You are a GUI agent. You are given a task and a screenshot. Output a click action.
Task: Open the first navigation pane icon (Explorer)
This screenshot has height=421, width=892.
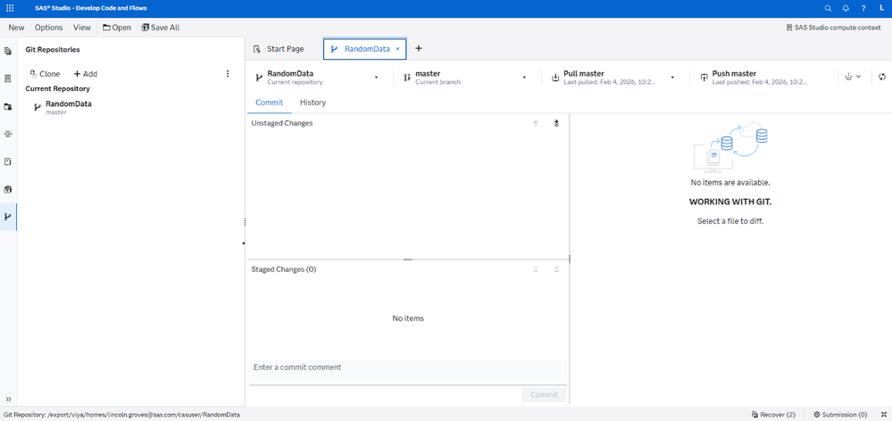8,51
